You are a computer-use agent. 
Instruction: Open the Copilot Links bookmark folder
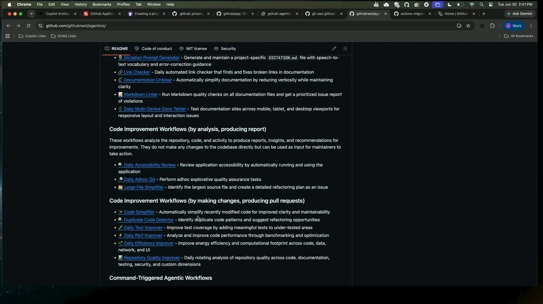pyautogui.click(x=32, y=36)
